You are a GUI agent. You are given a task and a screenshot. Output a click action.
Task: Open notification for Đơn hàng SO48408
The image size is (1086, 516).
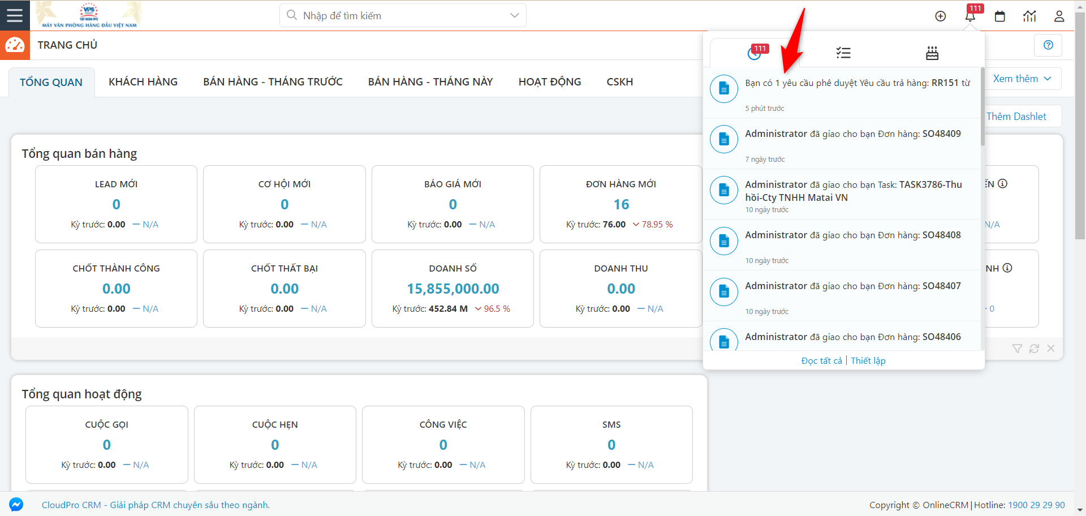pyautogui.click(x=842, y=245)
